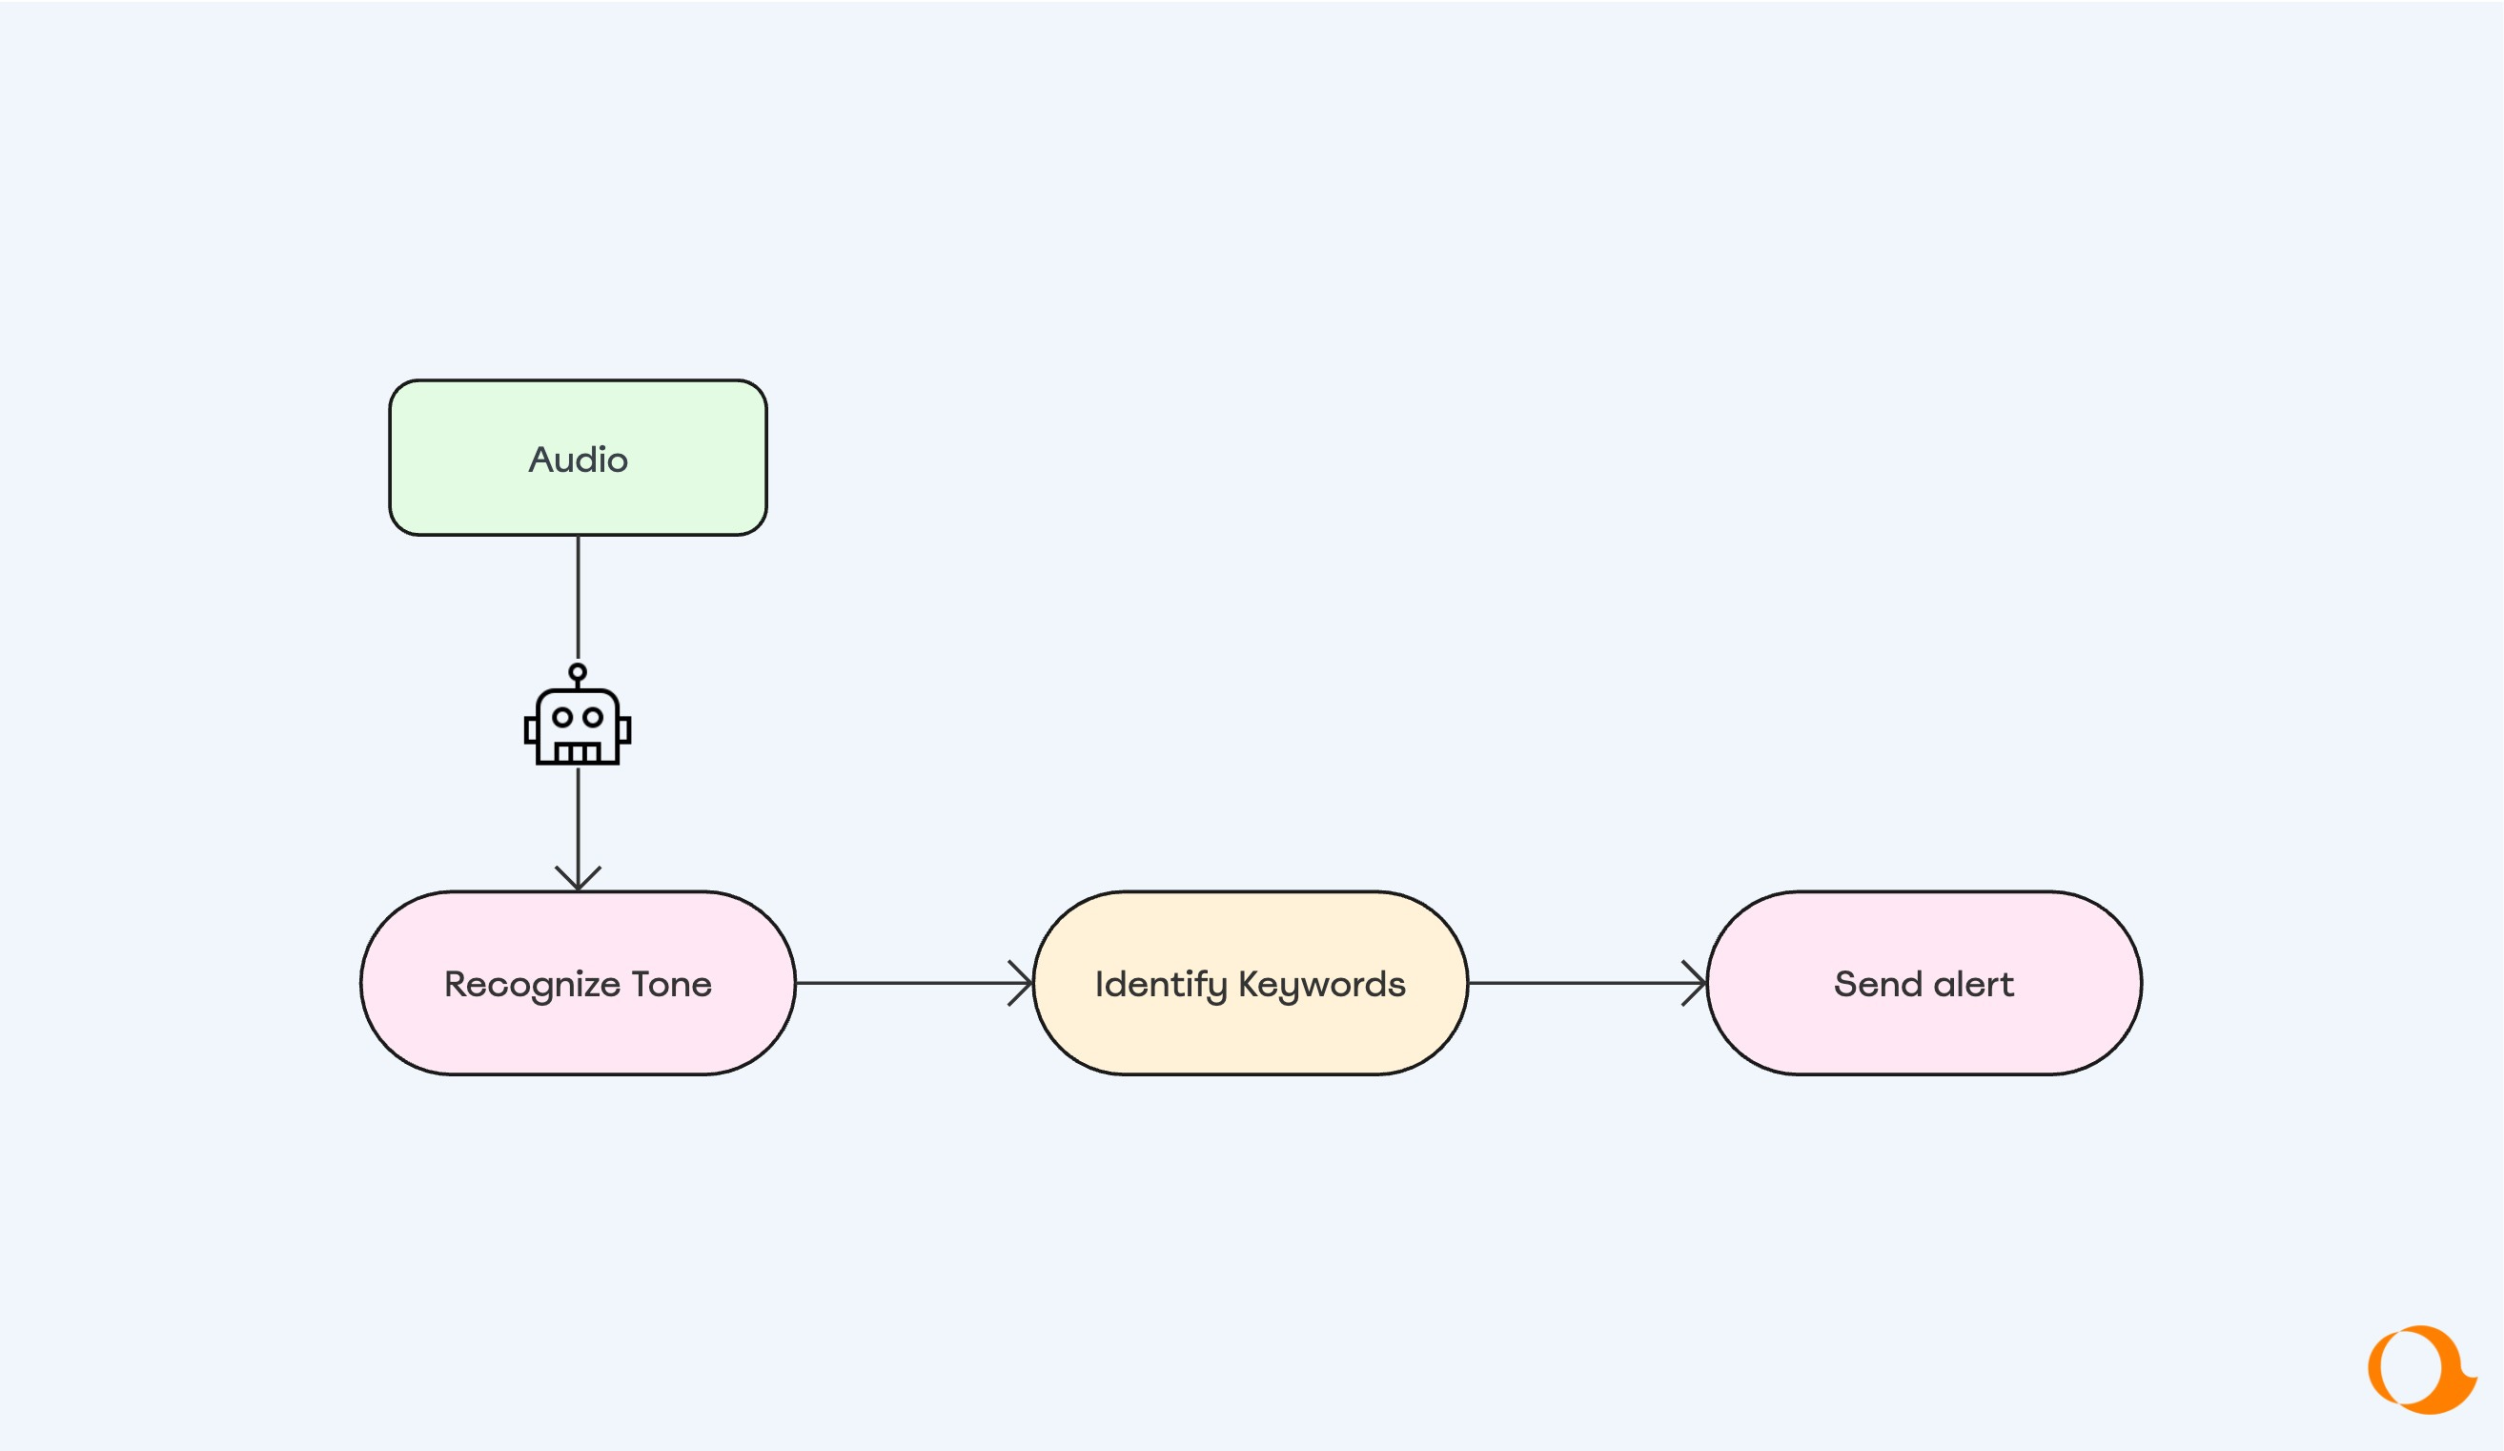Click the 'Recognize Tone' text
Screen dimensions: 2504x1451
pos(578,984)
